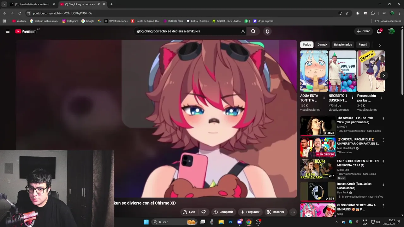Bookmark this page with star icon

pyautogui.click(x=347, y=13)
